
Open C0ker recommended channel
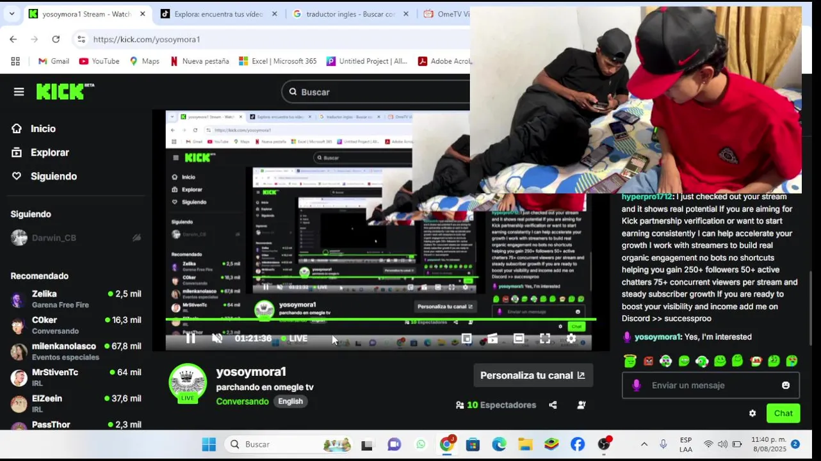coord(76,325)
